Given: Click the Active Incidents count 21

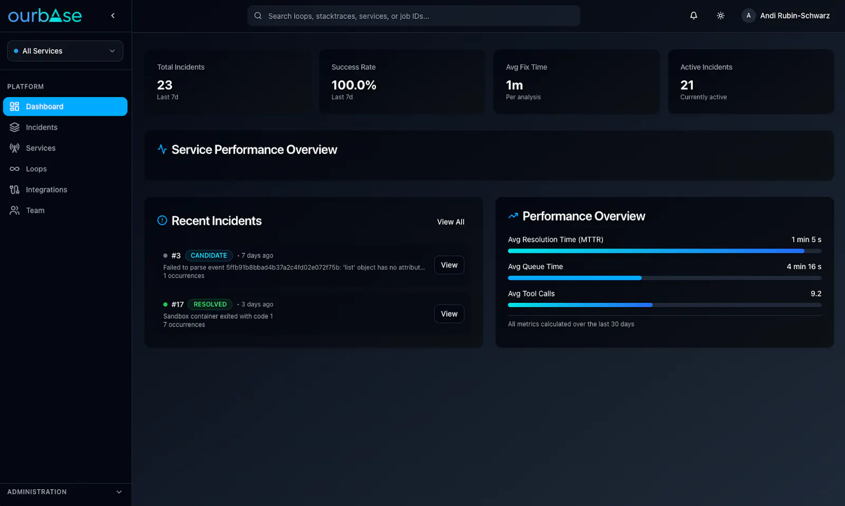Looking at the screenshot, I should coord(687,85).
